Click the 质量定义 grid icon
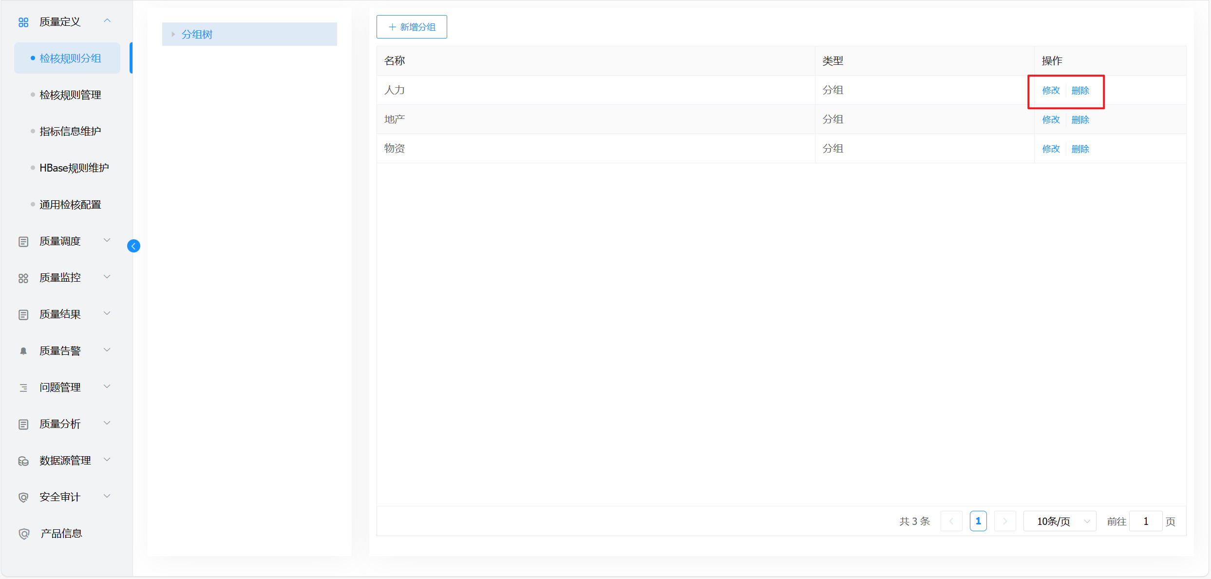 (23, 22)
